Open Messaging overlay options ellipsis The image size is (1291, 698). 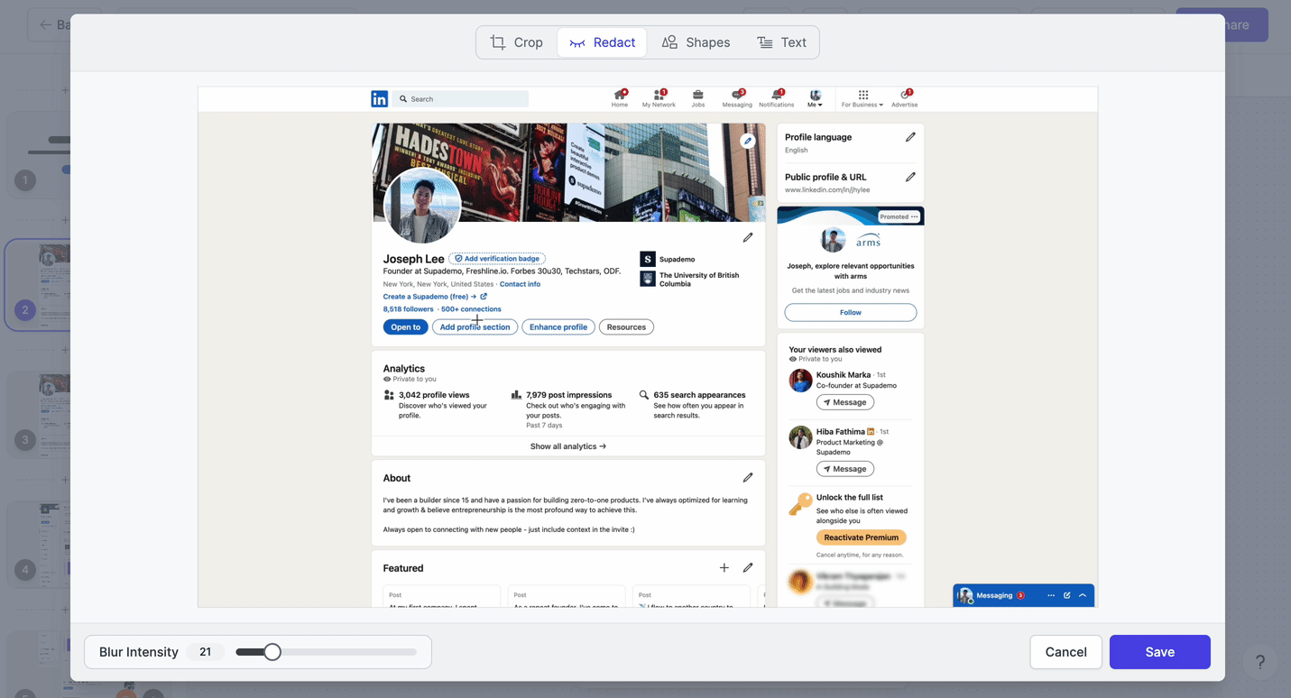[x=1051, y=595]
